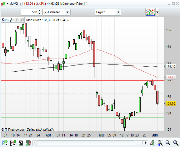Click the candlestick chart icon beside MUV2
The height and width of the screenshot is (147, 180).
point(3,4)
